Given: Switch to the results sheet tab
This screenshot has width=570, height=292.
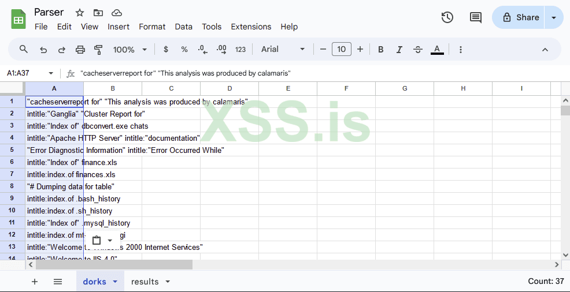Looking at the screenshot, I should 145,282.
